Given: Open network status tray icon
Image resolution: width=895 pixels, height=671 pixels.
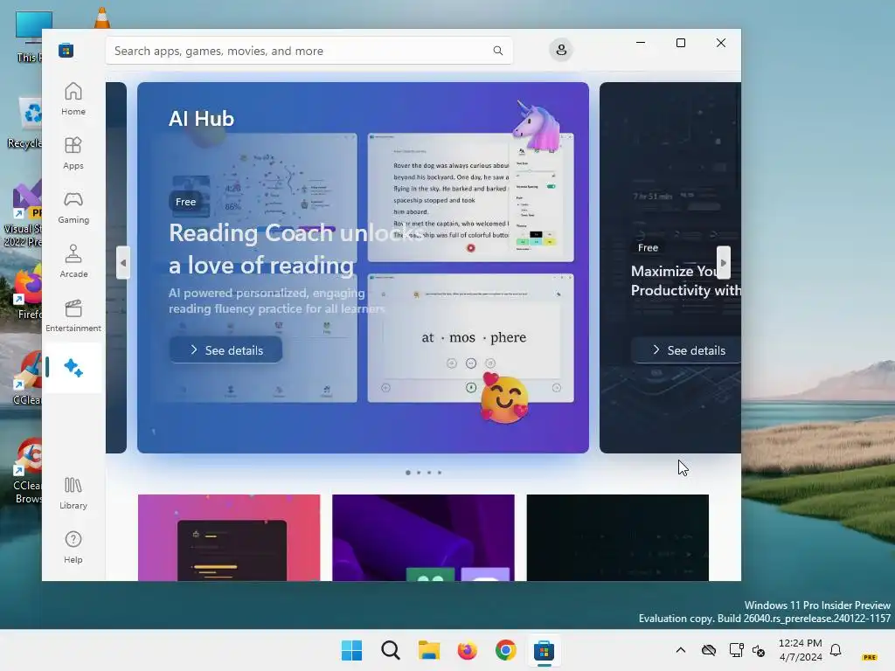Looking at the screenshot, I should tap(736, 650).
